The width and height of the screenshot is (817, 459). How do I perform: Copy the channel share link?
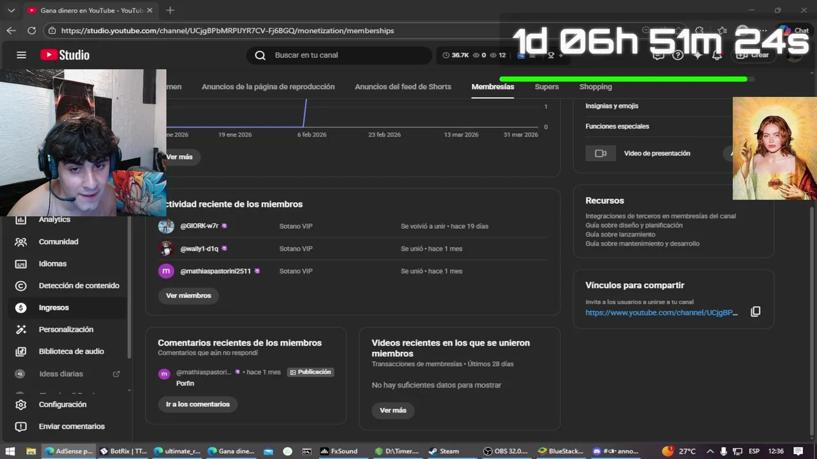tap(755, 312)
